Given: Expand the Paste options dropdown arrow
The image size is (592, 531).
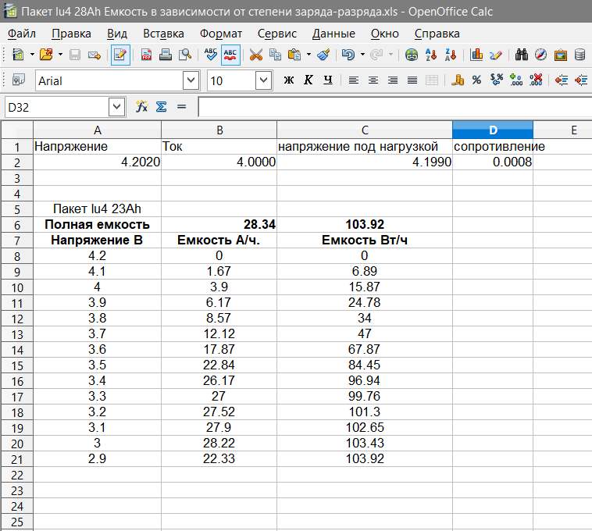Looking at the screenshot, I should pos(308,55).
